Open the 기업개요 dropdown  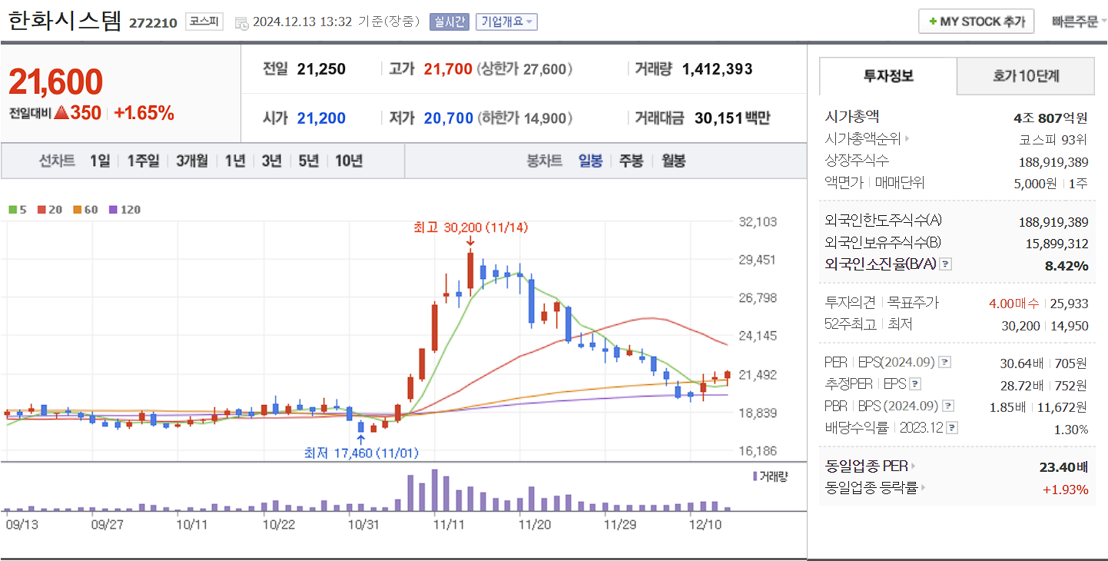[x=506, y=21]
